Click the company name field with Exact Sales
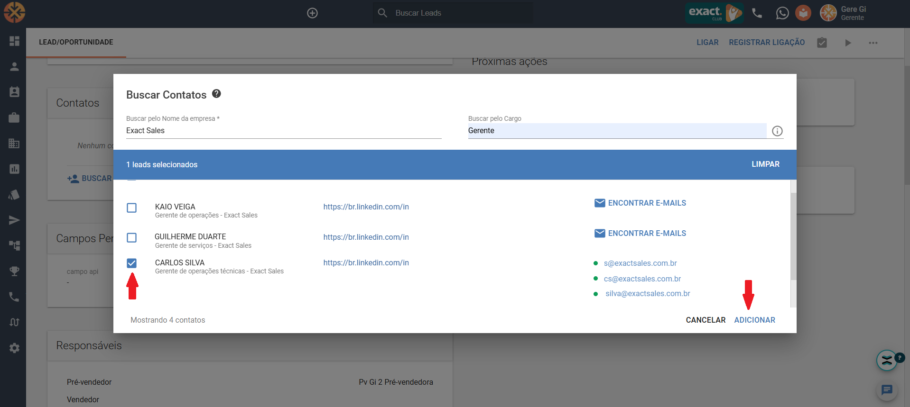The width and height of the screenshot is (910, 407). pyautogui.click(x=284, y=131)
